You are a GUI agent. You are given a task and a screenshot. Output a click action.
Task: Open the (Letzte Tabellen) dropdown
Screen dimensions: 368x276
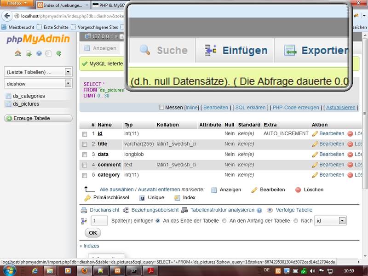38,72
